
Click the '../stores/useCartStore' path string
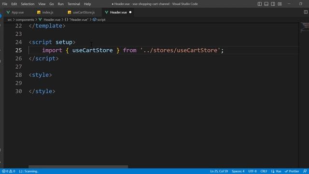[x=180, y=50]
